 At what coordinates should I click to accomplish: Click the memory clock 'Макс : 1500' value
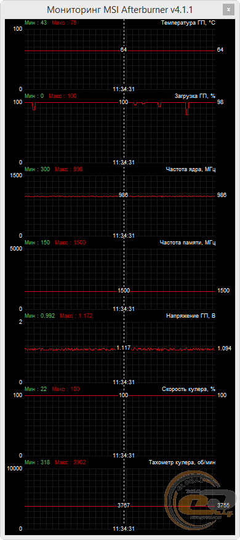click(x=70, y=243)
